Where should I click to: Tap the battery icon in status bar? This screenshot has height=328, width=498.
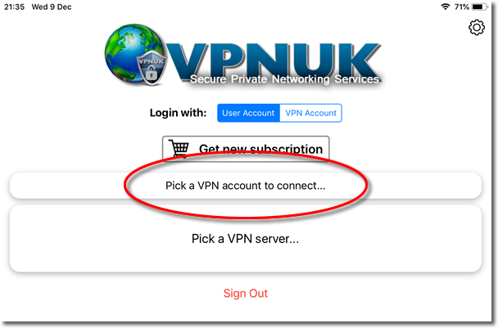point(479,7)
